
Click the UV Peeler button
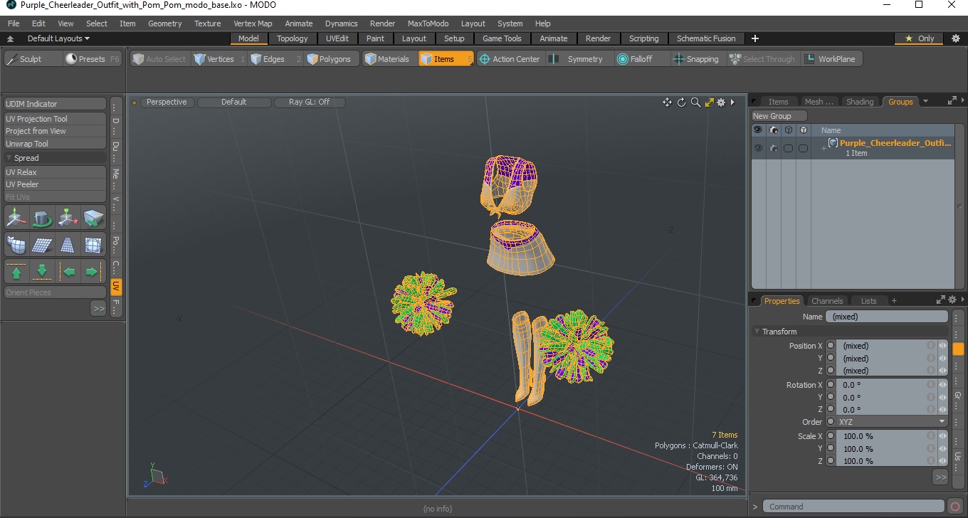point(55,184)
